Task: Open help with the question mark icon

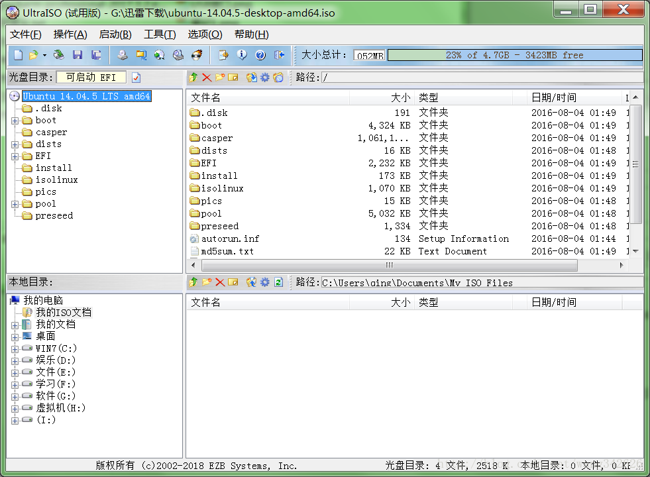Action: 260,55
